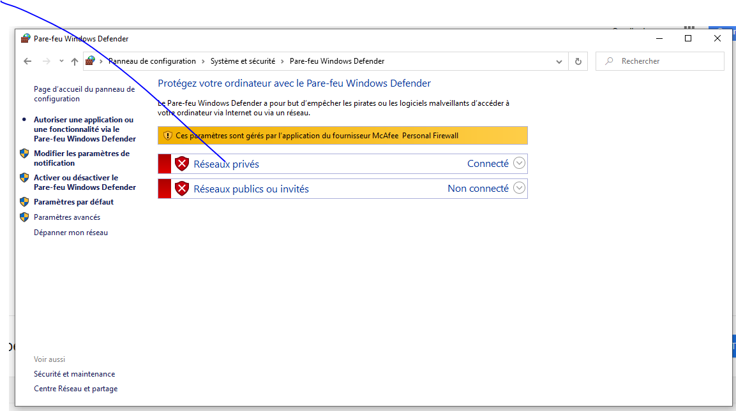Open chevron after Panneau de configuration
This screenshot has height=411, width=736.
(203, 61)
